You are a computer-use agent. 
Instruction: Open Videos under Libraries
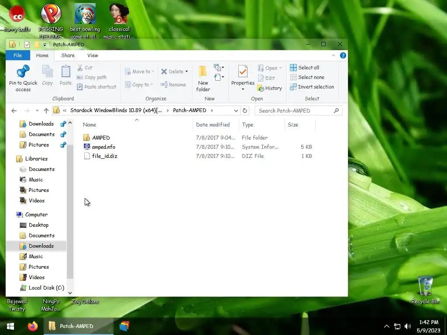point(37,201)
